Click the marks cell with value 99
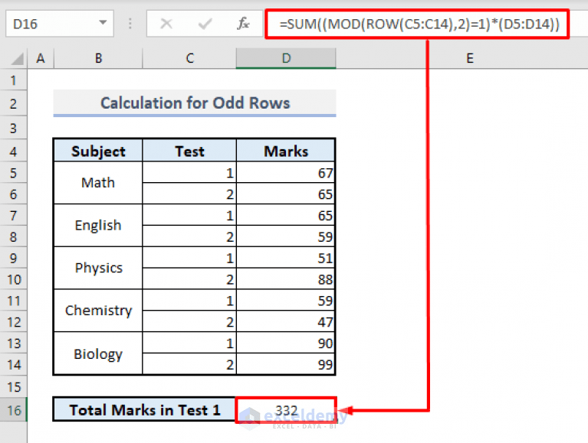Image resolution: width=588 pixels, height=443 pixels. click(286, 365)
